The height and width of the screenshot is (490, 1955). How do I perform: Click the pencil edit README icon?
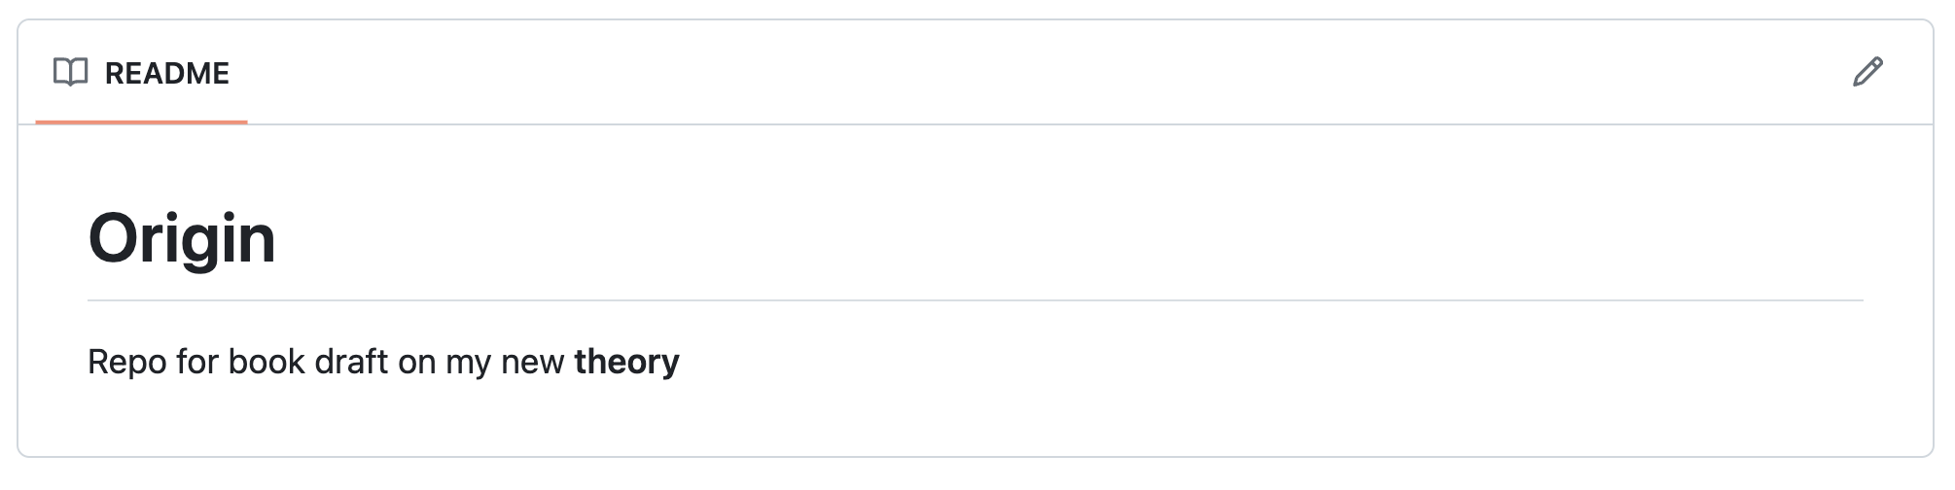(1866, 73)
